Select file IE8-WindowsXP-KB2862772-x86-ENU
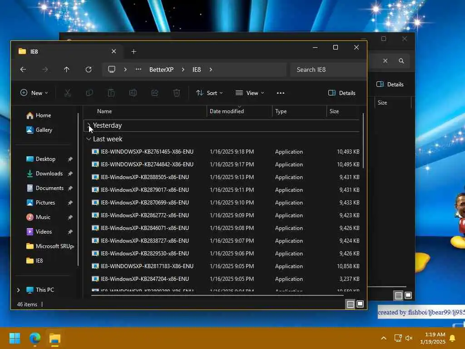This screenshot has height=349, width=465. point(145,215)
